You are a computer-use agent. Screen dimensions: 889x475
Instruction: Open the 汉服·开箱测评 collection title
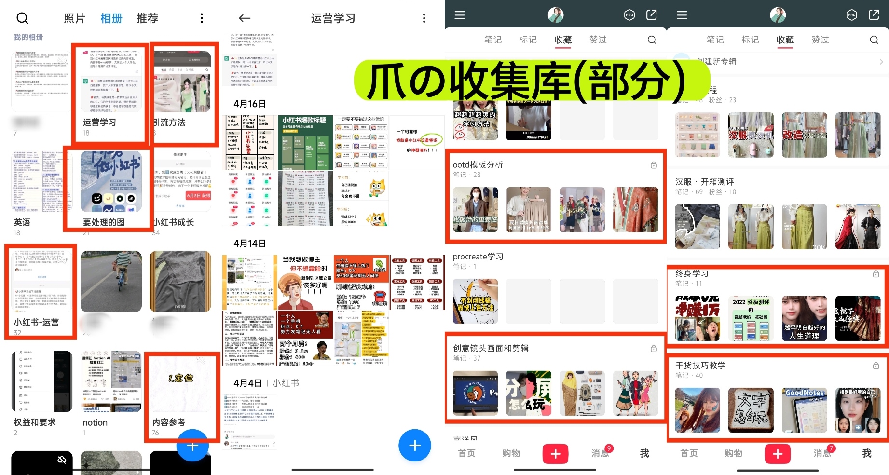[x=705, y=182]
